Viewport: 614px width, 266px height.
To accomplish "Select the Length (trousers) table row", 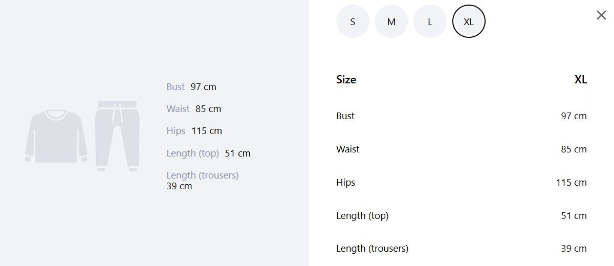I will pyautogui.click(x=462, y=249).
